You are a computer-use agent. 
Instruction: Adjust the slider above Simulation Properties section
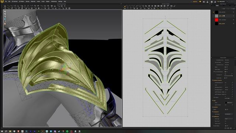coord(229,76)
